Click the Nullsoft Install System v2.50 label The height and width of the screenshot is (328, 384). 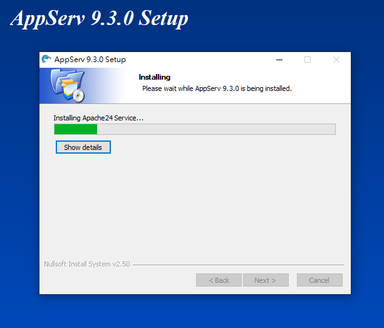point(87,264)
